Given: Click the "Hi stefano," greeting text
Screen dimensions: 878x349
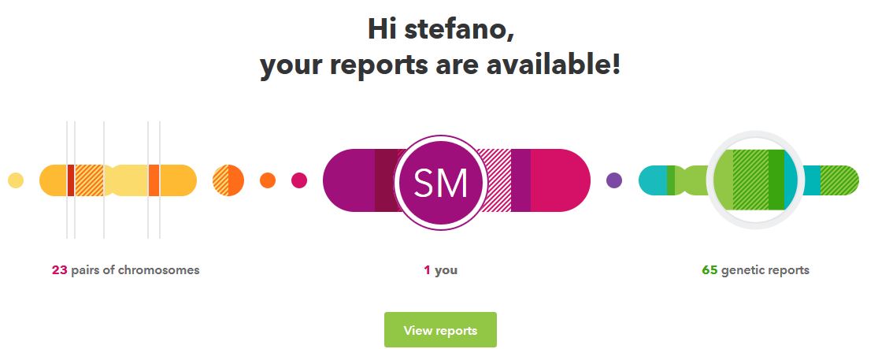Looking at the screenshot, I should click(440, 29).
